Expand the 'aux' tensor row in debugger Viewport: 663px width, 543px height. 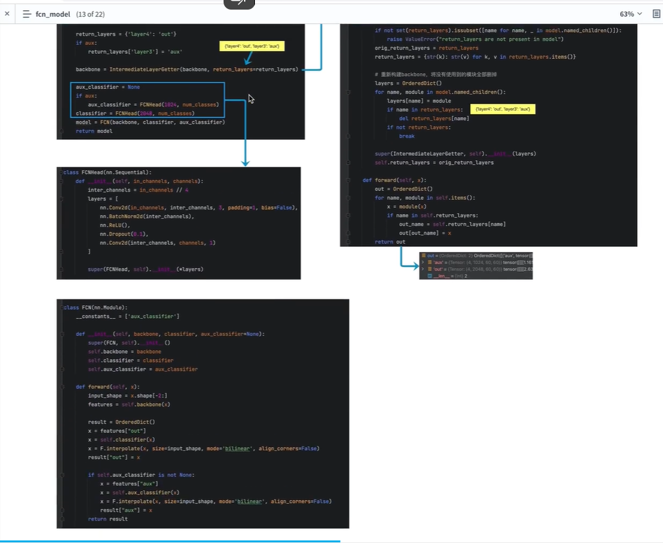tap(422, 262)
